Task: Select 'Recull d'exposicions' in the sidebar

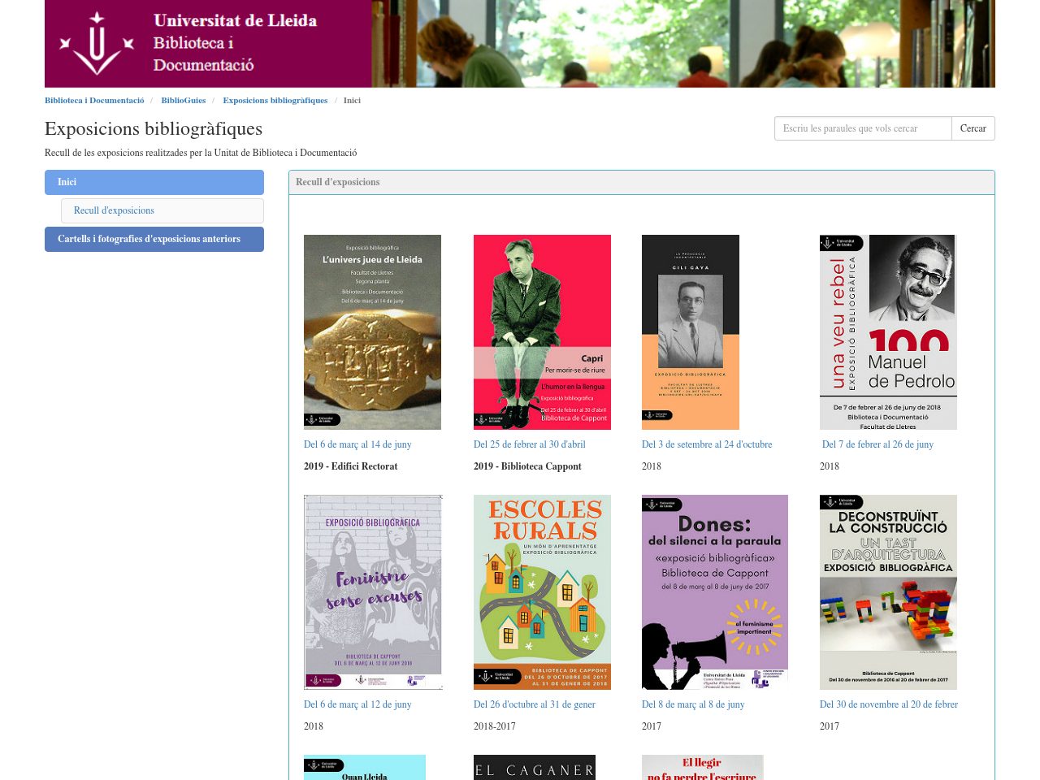Action: tap(114, 210)
